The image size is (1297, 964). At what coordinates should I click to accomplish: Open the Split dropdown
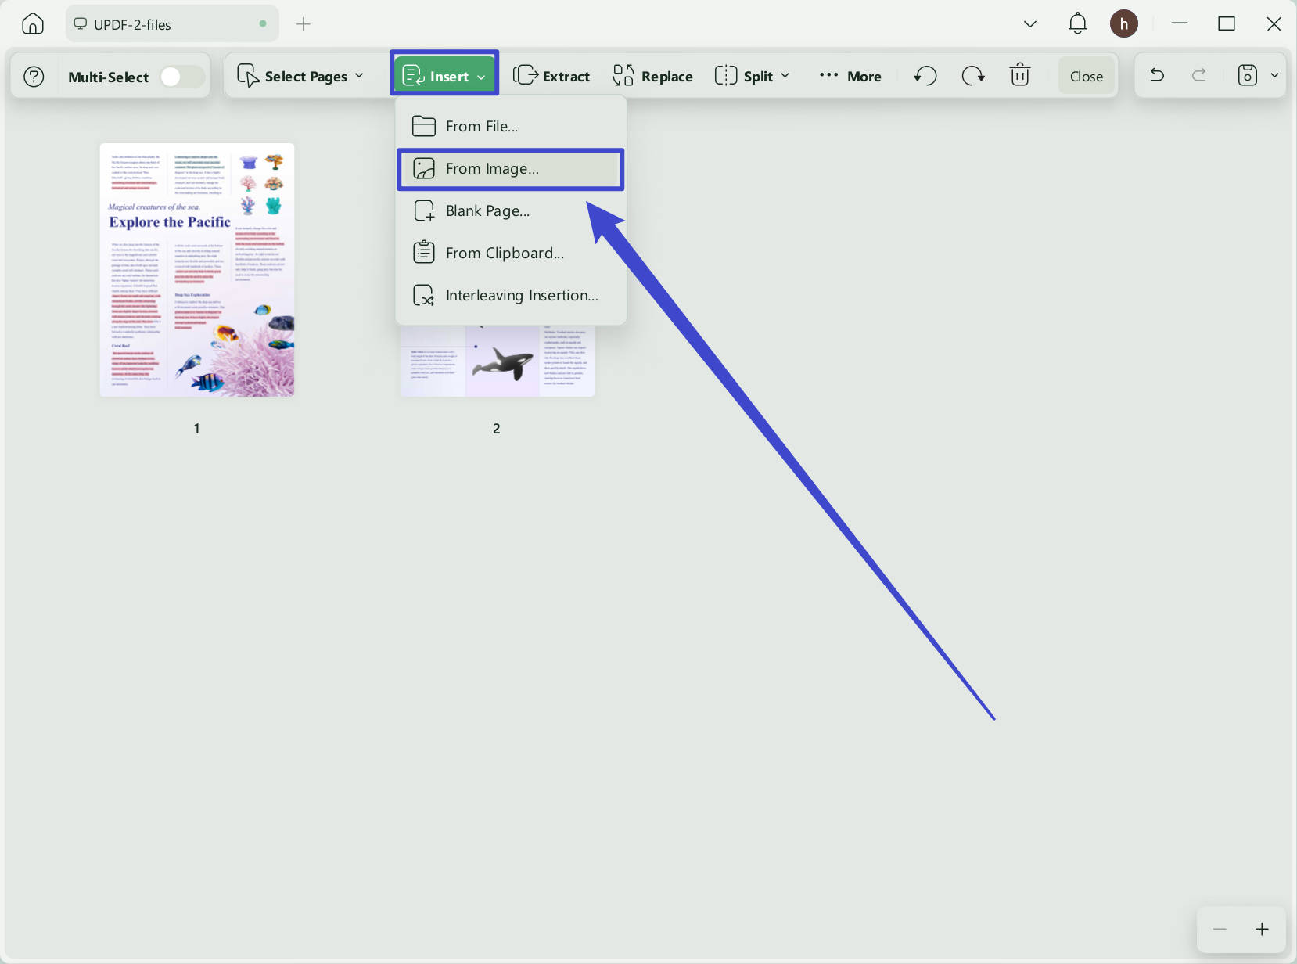tap(753, 76)
